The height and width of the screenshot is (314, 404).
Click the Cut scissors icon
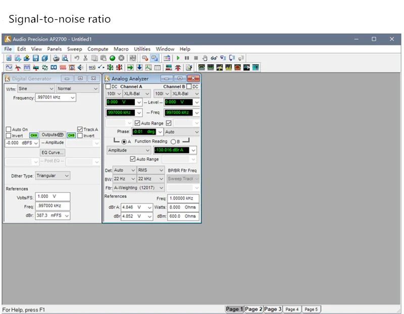[85, 58]
